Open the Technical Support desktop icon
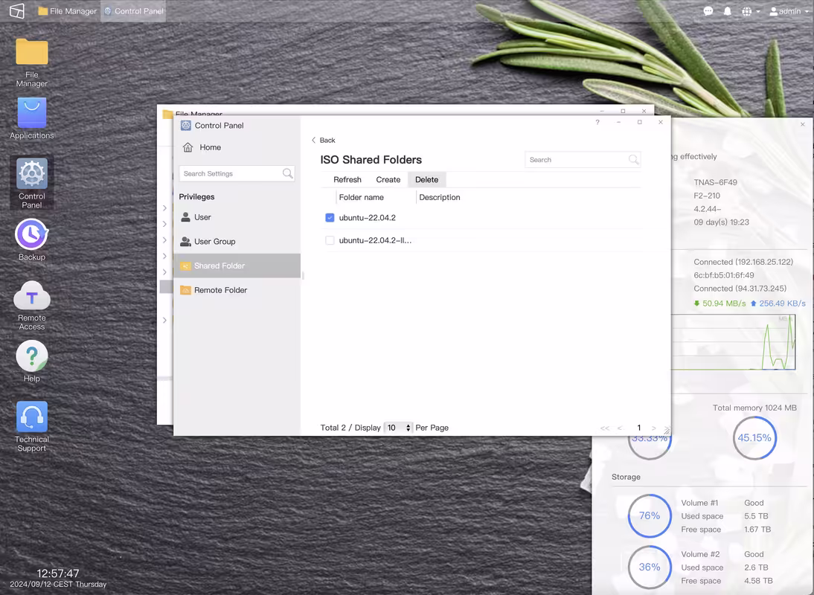 pyautogui.click(x=32, y=426)
